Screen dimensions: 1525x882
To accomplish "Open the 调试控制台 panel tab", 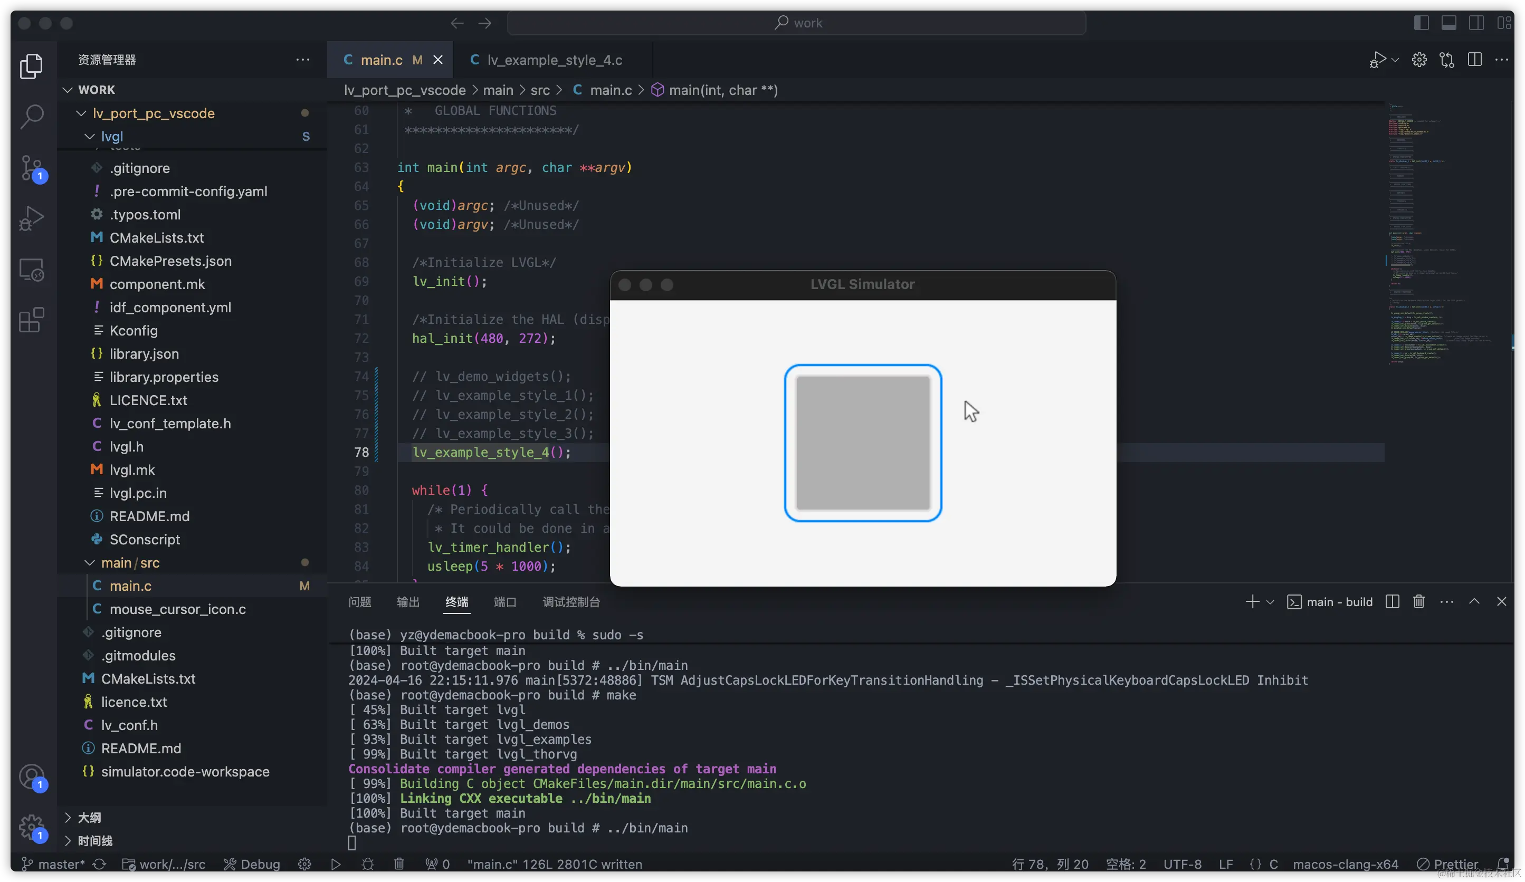I will click(x=569, y=602).
